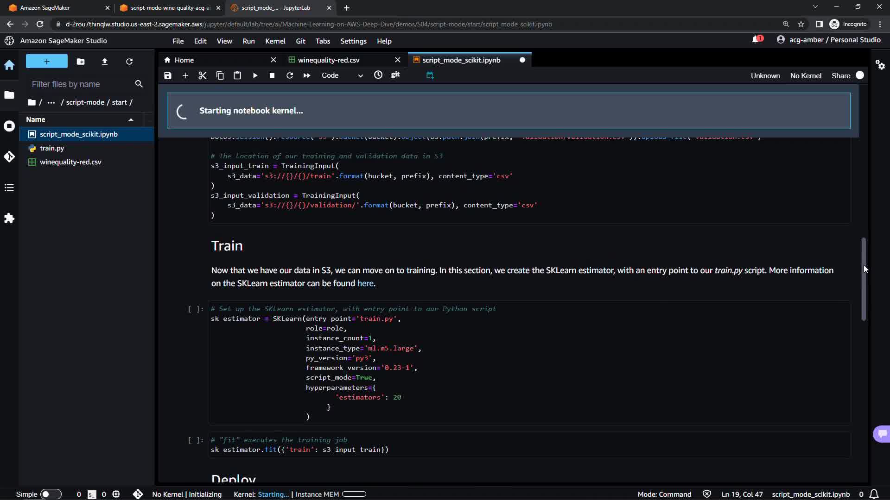
Task: Click the No Kernel button
Action: (x=806, y=76)
